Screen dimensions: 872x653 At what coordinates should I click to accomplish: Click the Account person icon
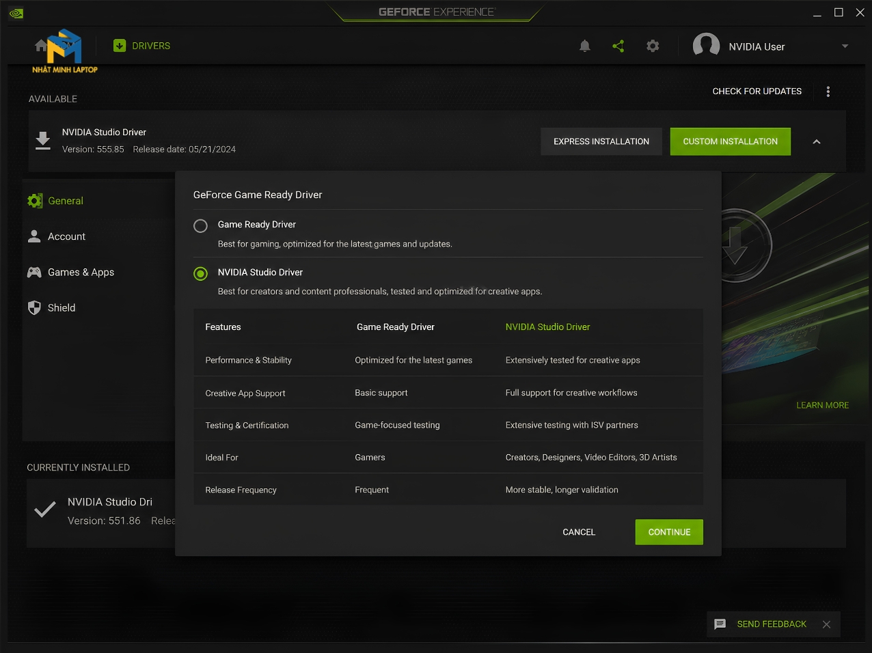click(x=34, y=236)
